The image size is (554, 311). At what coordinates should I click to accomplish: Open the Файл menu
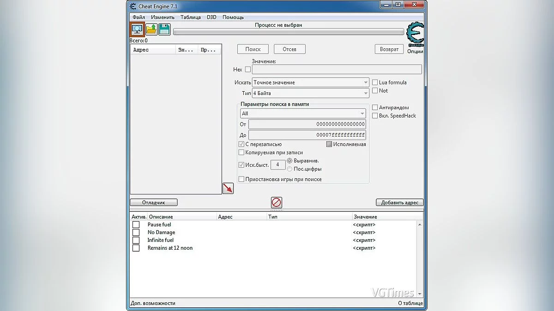tap(138, 17)
